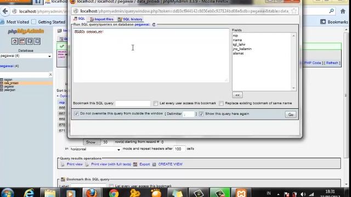Uncheck 'Show this query here again'

[x=201, y=114]
